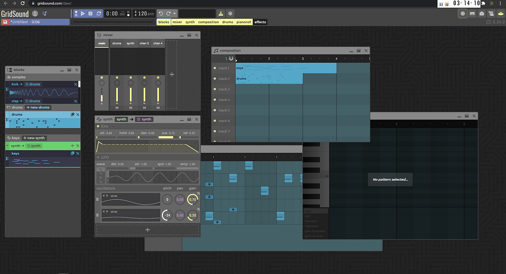Click the Redo arrow icon
506x274 pixels.
[168, 14]
